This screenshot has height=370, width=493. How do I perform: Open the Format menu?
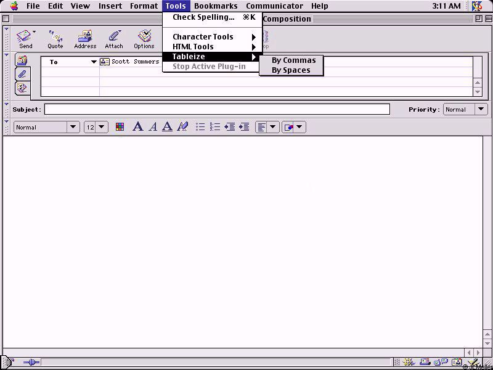144,6
